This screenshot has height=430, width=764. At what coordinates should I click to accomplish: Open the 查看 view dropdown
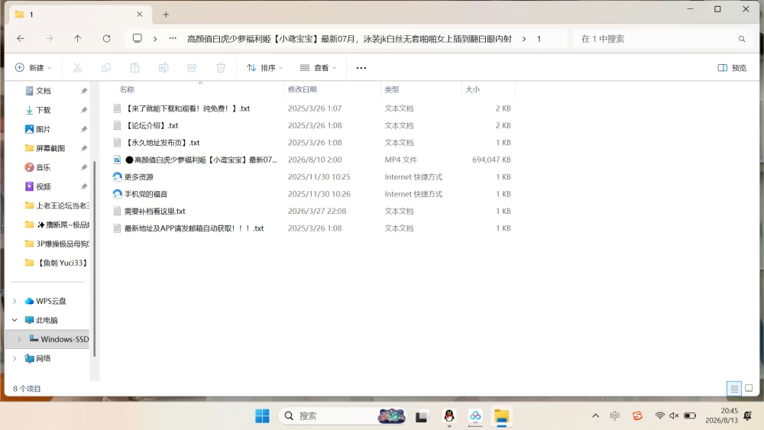click(x=318, y=68)
